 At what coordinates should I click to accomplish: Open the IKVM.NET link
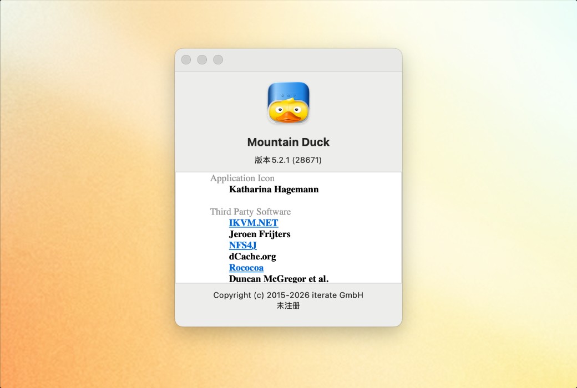tap(254, 223)
